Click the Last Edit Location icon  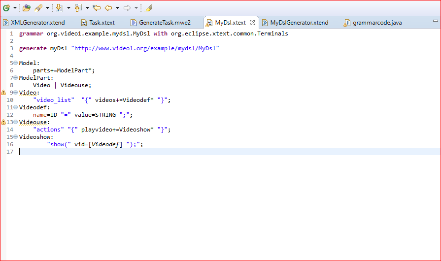point(97,8)
